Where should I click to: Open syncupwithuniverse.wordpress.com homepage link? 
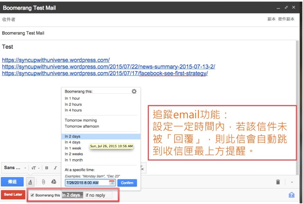(x=56, y=60)
